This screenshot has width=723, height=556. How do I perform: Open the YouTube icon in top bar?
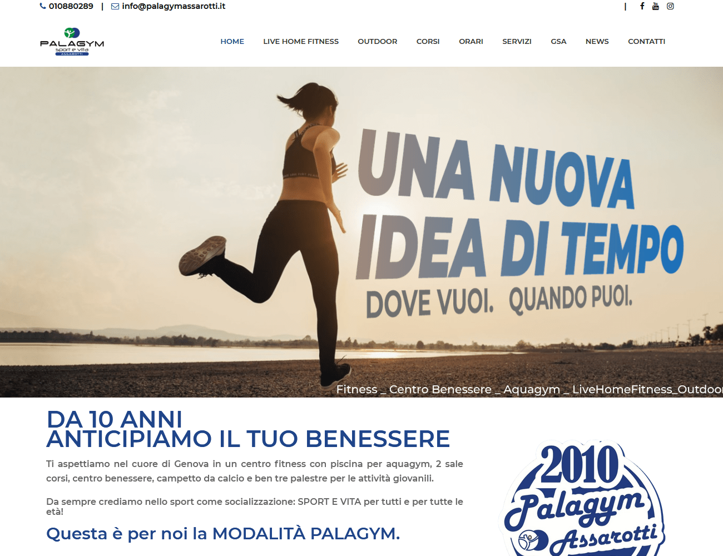[x=656, y=6]
